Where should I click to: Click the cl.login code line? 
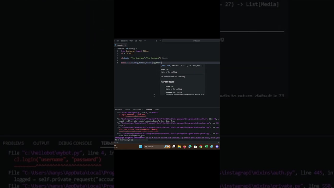(x=144, y=58)
